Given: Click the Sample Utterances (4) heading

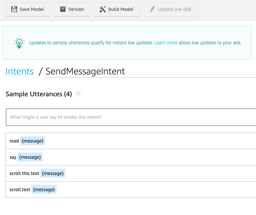Looking at the screenshot, I should tap(39, 94).
